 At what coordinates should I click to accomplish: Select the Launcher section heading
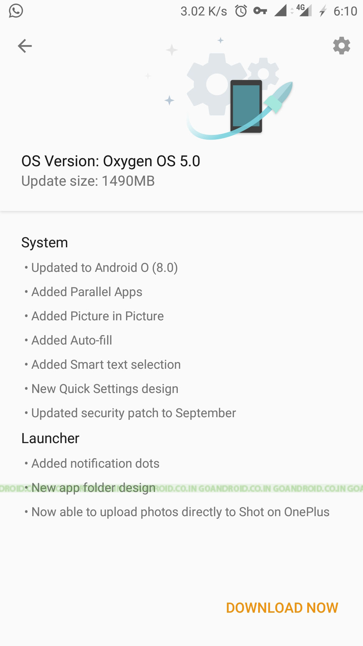point(50,438)
